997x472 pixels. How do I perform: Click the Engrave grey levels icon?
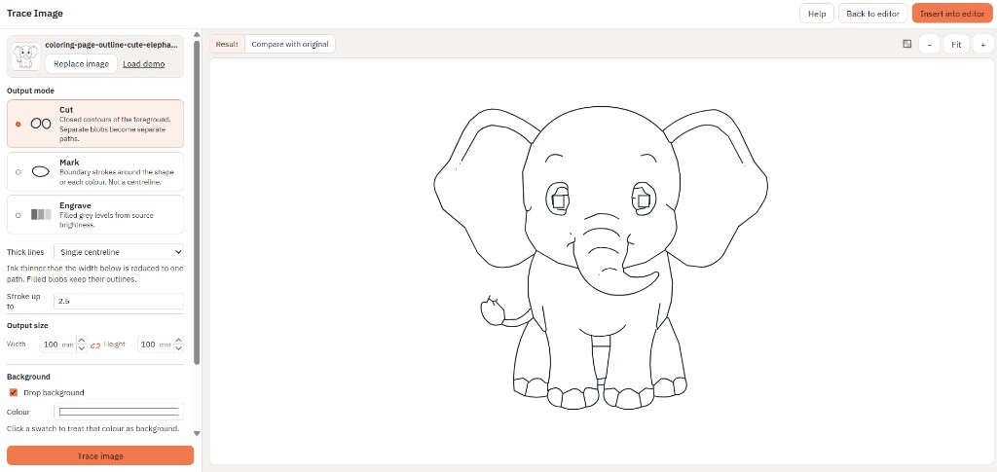(x=41, y=215)
